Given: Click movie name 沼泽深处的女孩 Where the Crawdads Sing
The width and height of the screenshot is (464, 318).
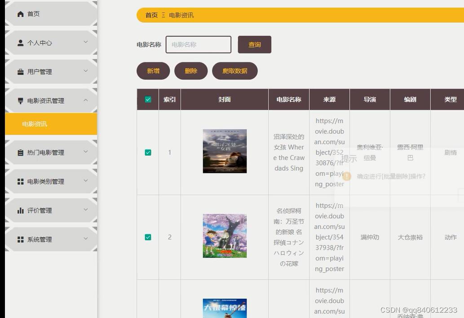Looking at the screenshot, I should click(x=289, y=152).
